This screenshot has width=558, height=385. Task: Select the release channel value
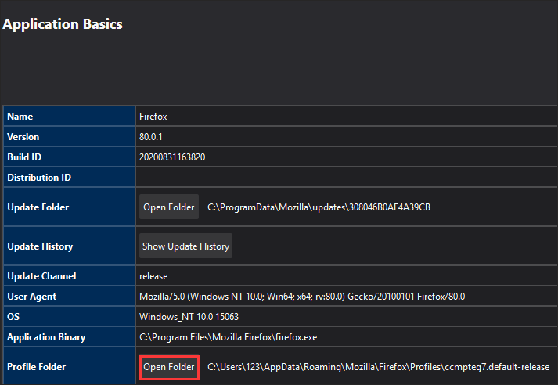pos(153,276)
